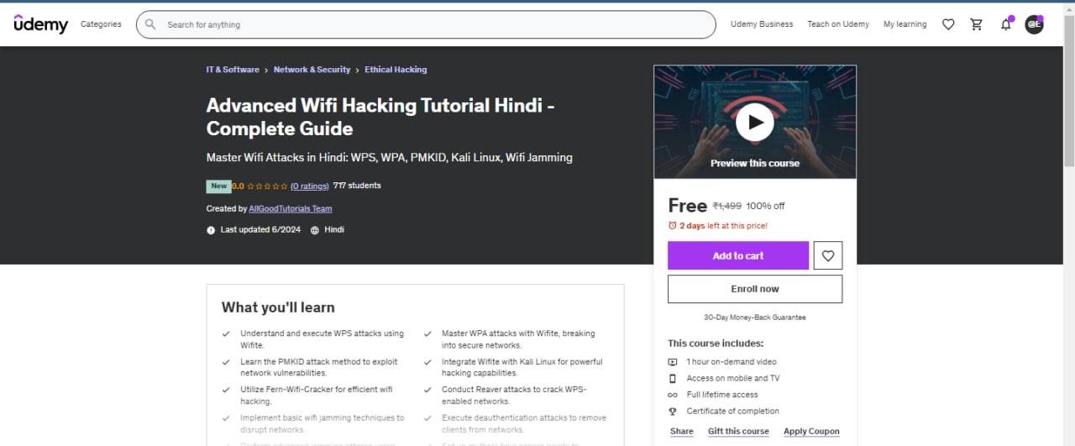Click the course title heading

pos(380,117)
